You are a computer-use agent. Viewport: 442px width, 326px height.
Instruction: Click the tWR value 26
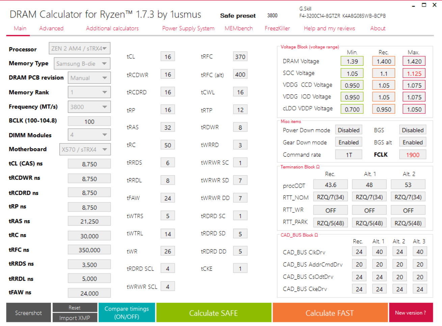tap(168, 251)
